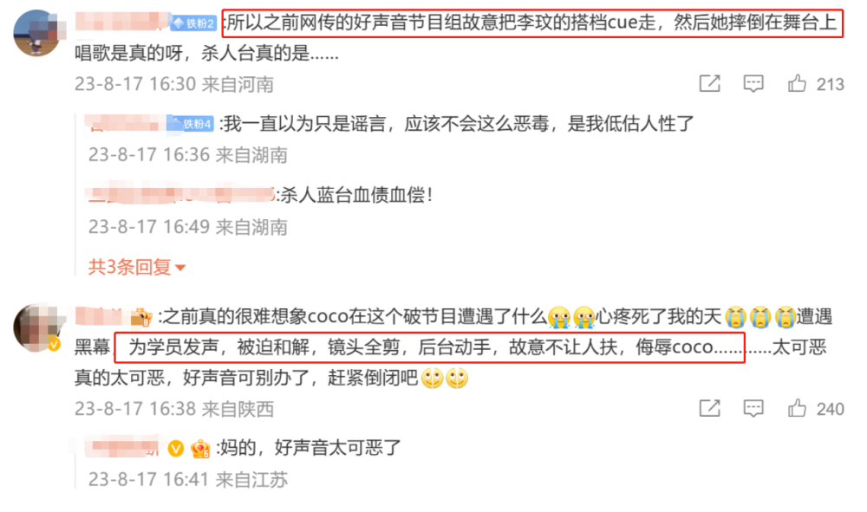Open first commenter's avatar from 河南
Viewport: 867px width, 512px height.
tap(36, 33)
